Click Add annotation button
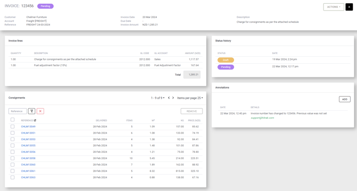Image resolution: width=357 pixels, height=191 pixels. click(x=344, y=99)
